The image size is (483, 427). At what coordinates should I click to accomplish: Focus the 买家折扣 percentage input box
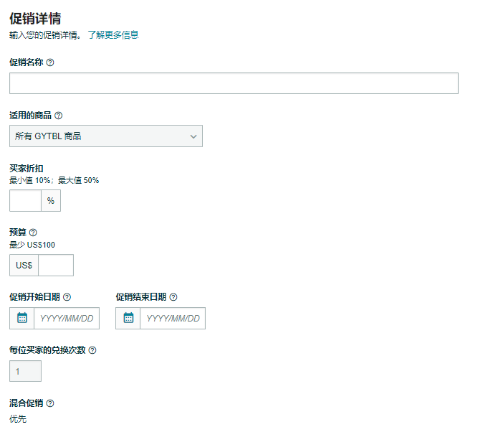coord(25,201)
